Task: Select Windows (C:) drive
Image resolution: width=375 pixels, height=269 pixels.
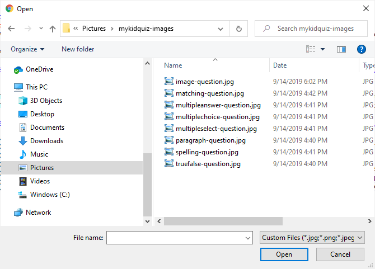Action: click(51, 195)
